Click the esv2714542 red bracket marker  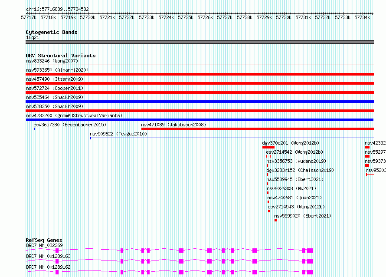coord(268,156)
